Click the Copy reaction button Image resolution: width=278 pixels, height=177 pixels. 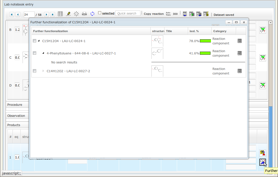(154, 14)
